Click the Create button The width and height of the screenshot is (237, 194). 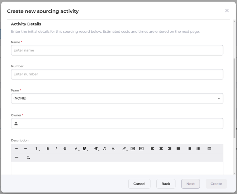coord(216,184)
